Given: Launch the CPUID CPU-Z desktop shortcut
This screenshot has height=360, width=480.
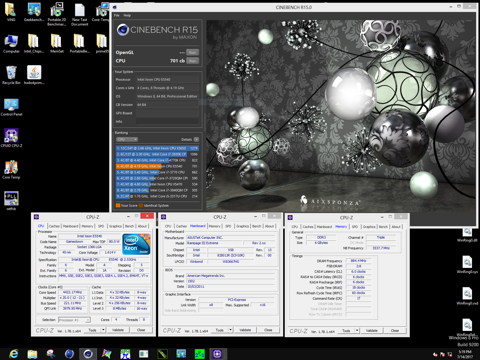Looking at the screenshot, I should (x=11, y=138).
